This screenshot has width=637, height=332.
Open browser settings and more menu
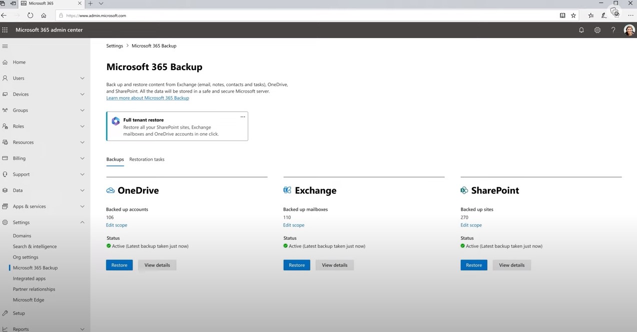(630, 16)
